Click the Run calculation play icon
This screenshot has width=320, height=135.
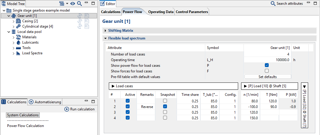pos(66,109)
